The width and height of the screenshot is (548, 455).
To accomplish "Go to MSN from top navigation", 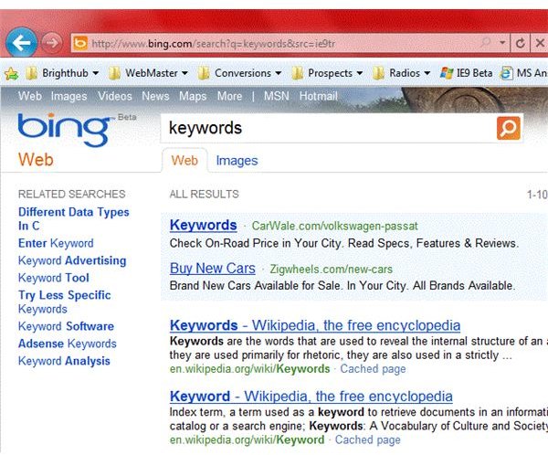I will click(277, 96).
